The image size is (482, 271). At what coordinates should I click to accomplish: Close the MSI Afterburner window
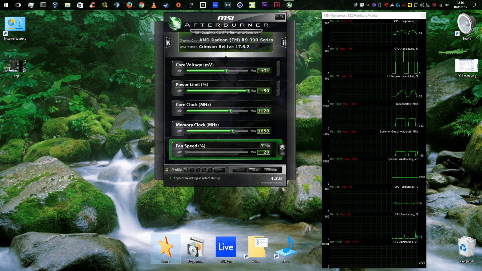click(283, 17)
